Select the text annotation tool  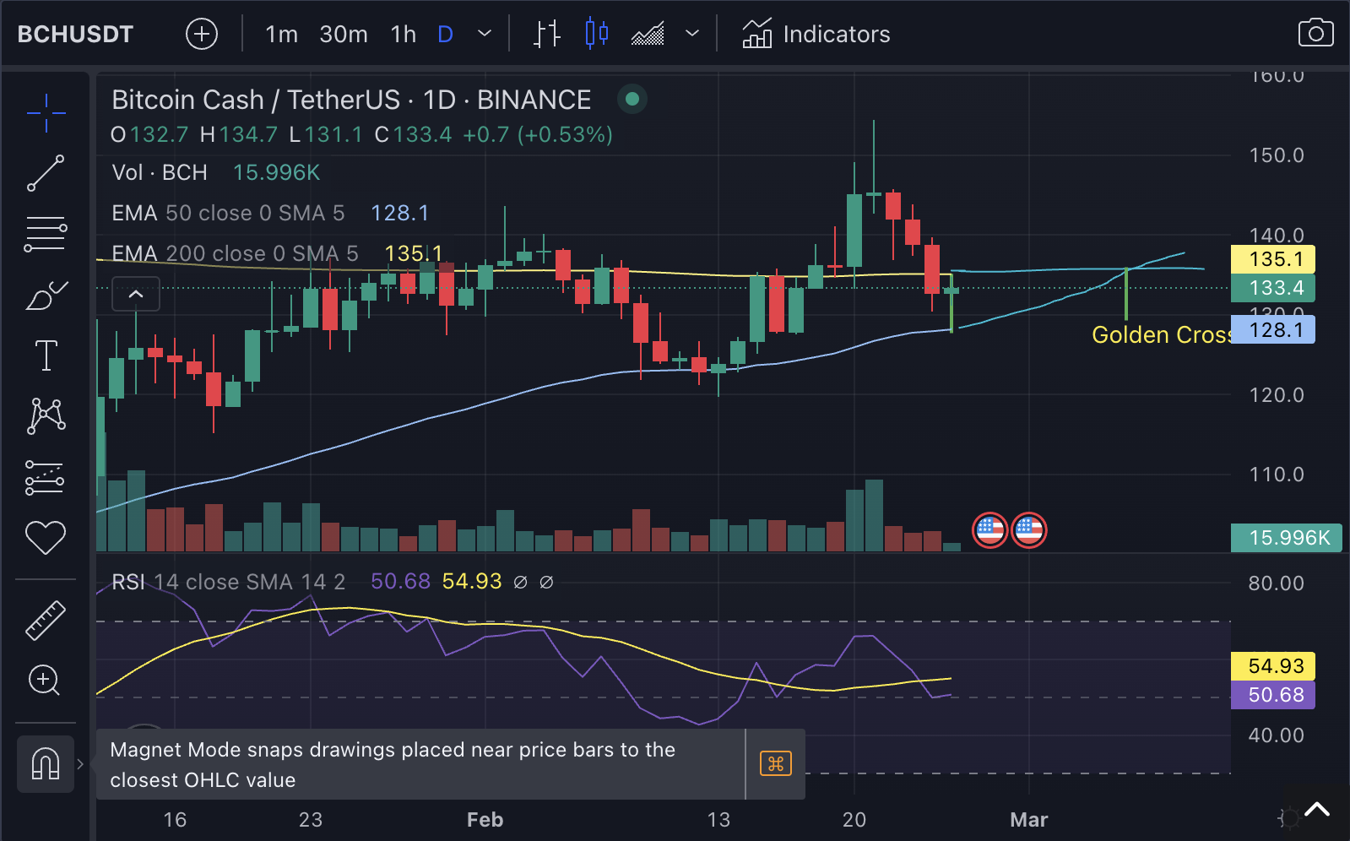point(46,355)
